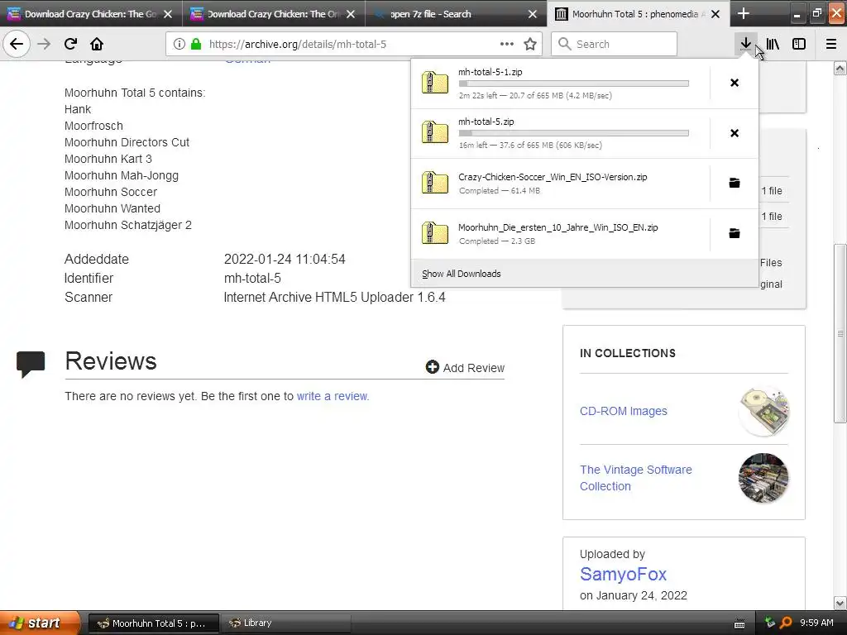Click Addeddate value '2022-01-24 11:04:54'
Viewport: 847px width, 635px height.
(285, 259)
